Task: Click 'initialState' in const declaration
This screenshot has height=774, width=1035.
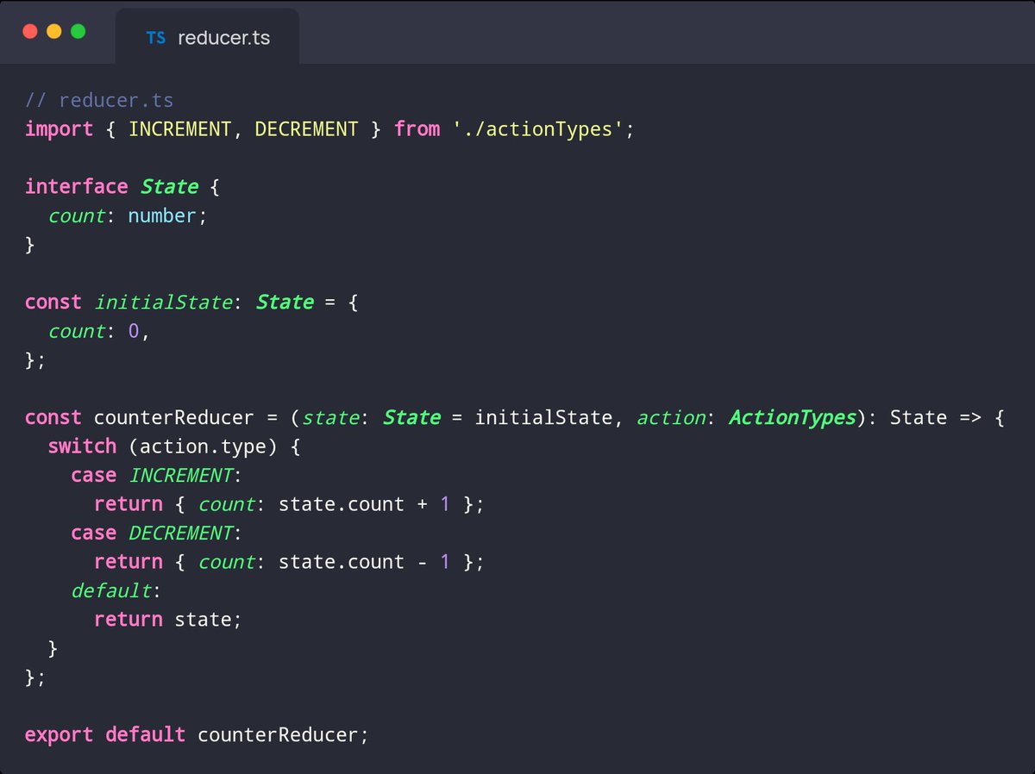Action: coord(163,303)
